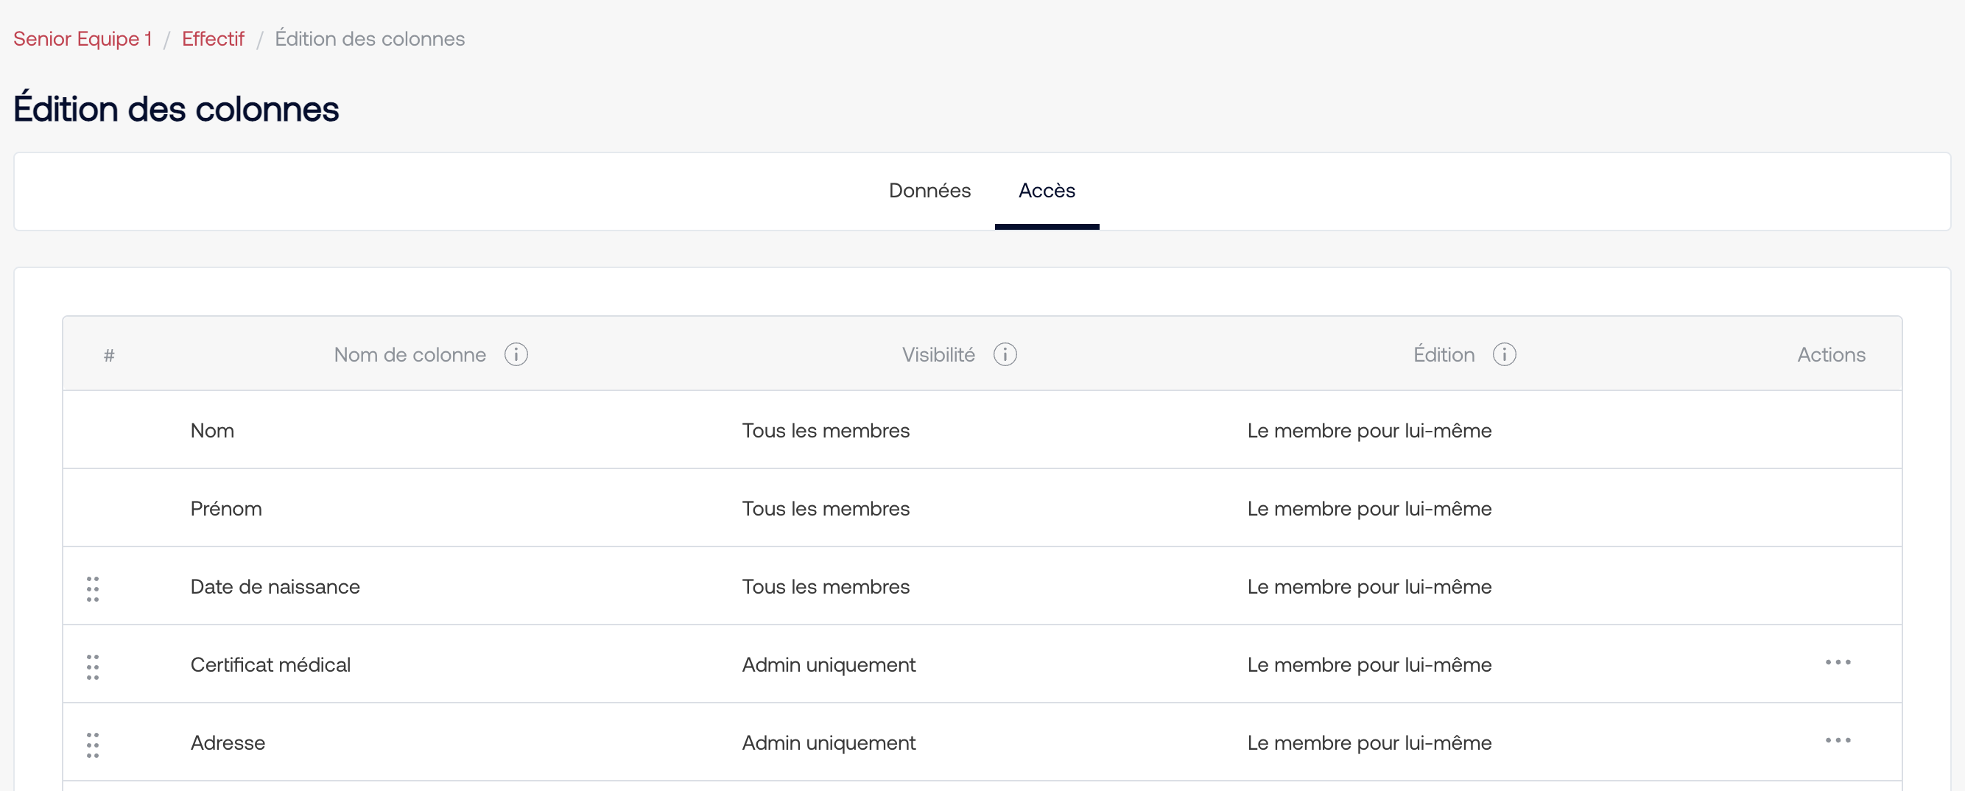1965x791 pixels.
Task: Click Admin uniquement visibility for Certificat médical
Action: tap(828, 665)
